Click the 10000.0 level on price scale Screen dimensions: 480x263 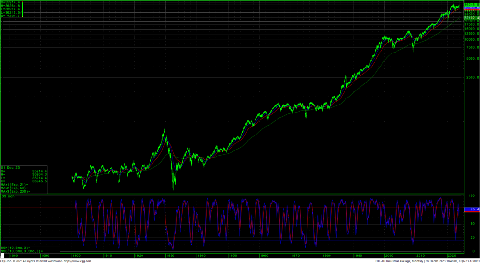click(471, 39)
